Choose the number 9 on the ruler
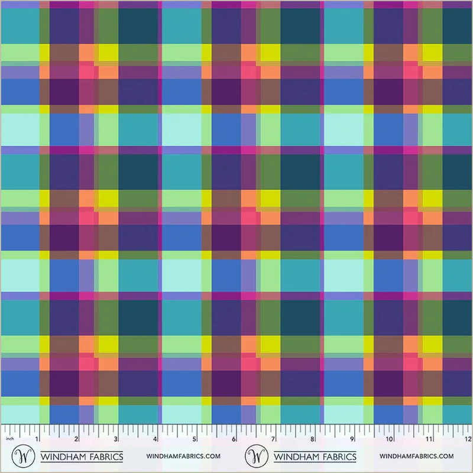473x473 pixels. [351, 439]
